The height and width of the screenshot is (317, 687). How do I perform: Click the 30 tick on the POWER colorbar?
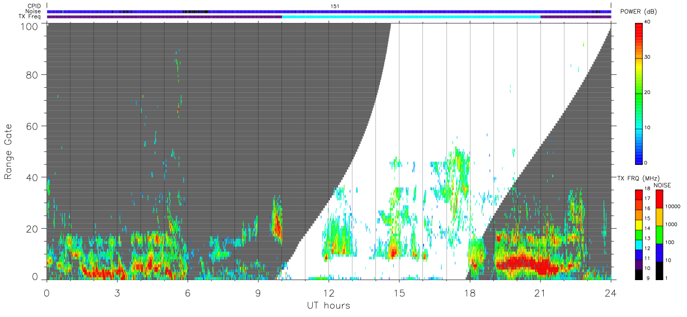648,57
